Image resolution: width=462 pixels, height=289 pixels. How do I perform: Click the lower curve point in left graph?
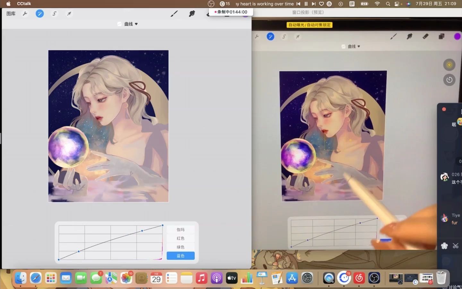[x=79, y=251]
